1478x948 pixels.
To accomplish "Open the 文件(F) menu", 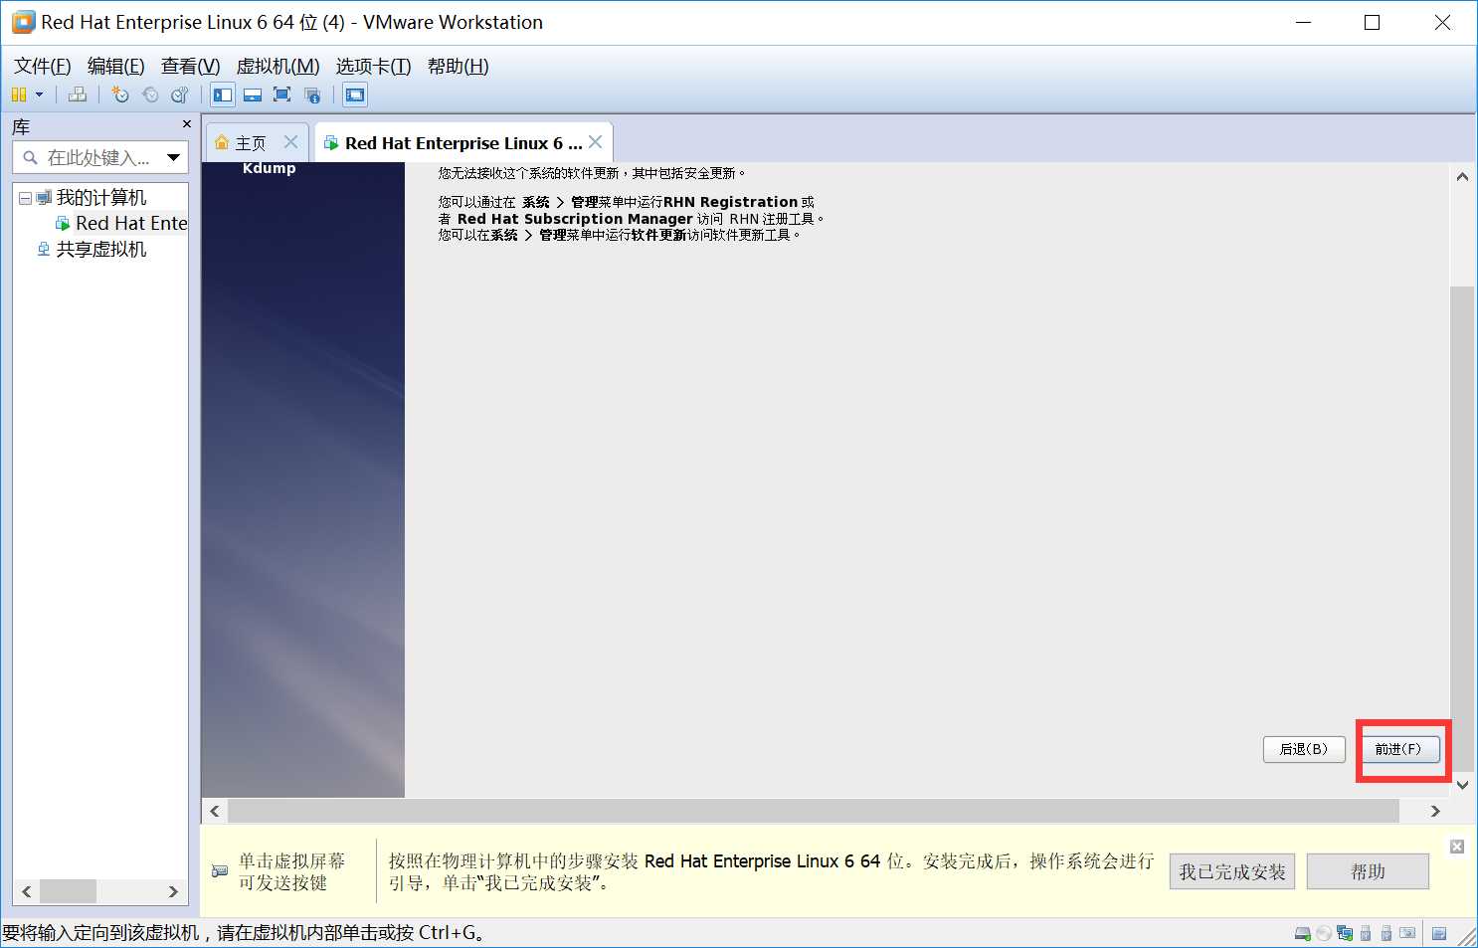I will click(43, 66).
